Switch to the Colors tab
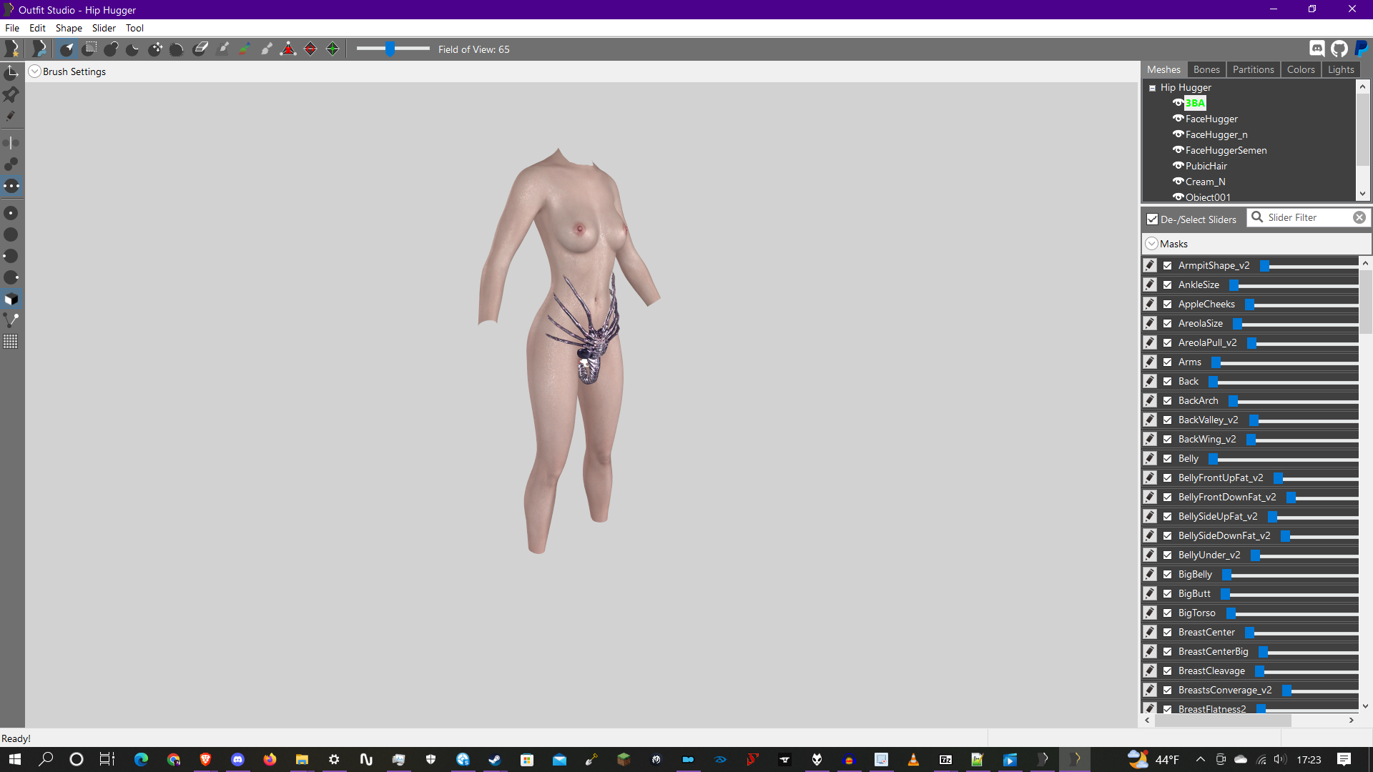 (1301, 69)
